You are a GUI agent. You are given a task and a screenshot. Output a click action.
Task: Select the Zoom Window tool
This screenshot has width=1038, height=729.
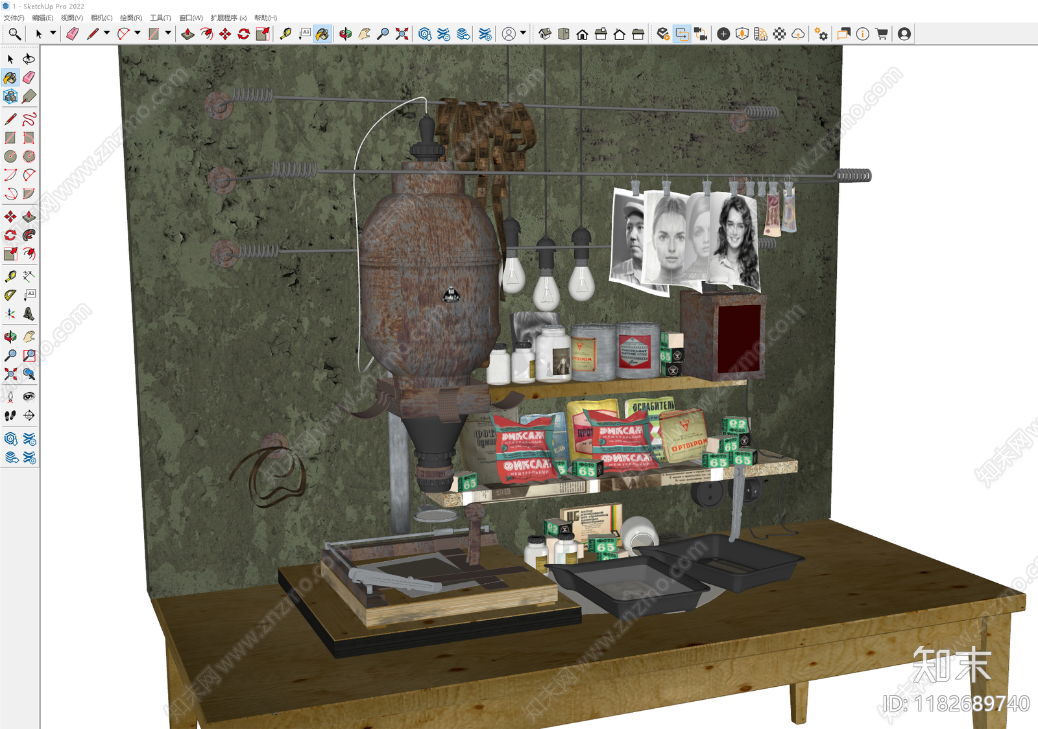(29, 355)
